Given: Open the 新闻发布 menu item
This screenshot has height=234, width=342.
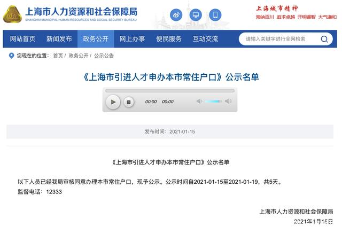Looking at the screenshot, I should [x=59, y=39].
